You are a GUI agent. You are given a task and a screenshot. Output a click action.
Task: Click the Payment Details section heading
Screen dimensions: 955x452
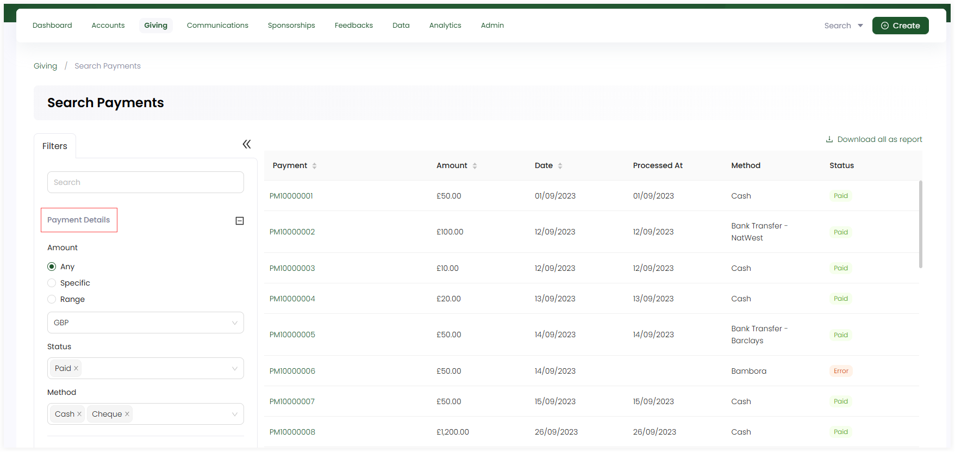pos(79,220)
